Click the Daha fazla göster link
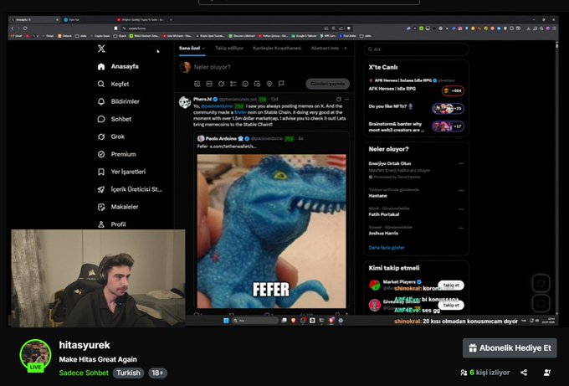 387,248
